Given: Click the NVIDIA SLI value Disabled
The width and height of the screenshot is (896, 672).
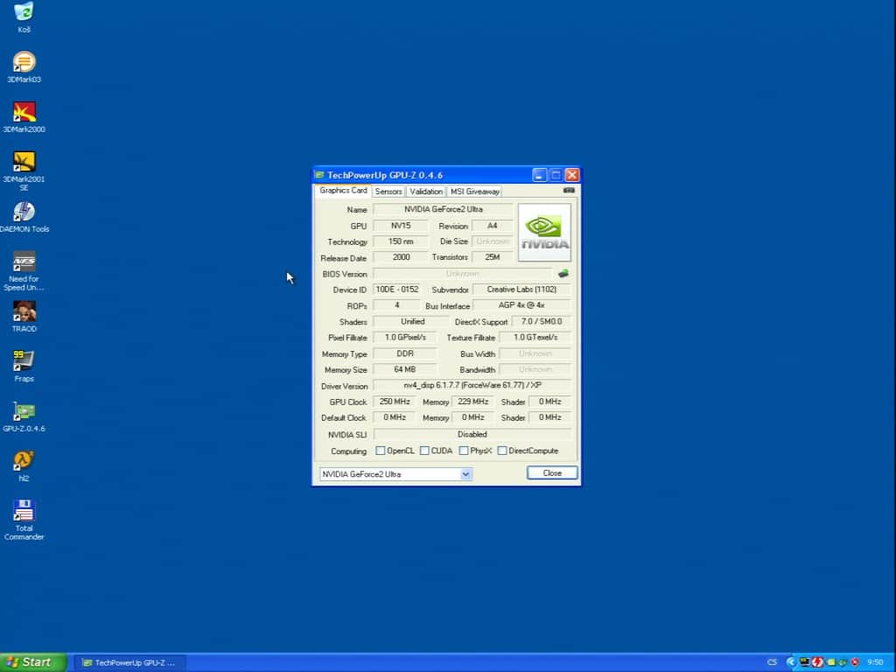Looking at the screenshot, I should 472,435.
